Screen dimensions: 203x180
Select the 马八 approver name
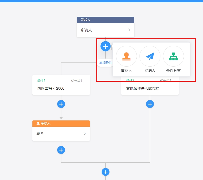[40, 134]
